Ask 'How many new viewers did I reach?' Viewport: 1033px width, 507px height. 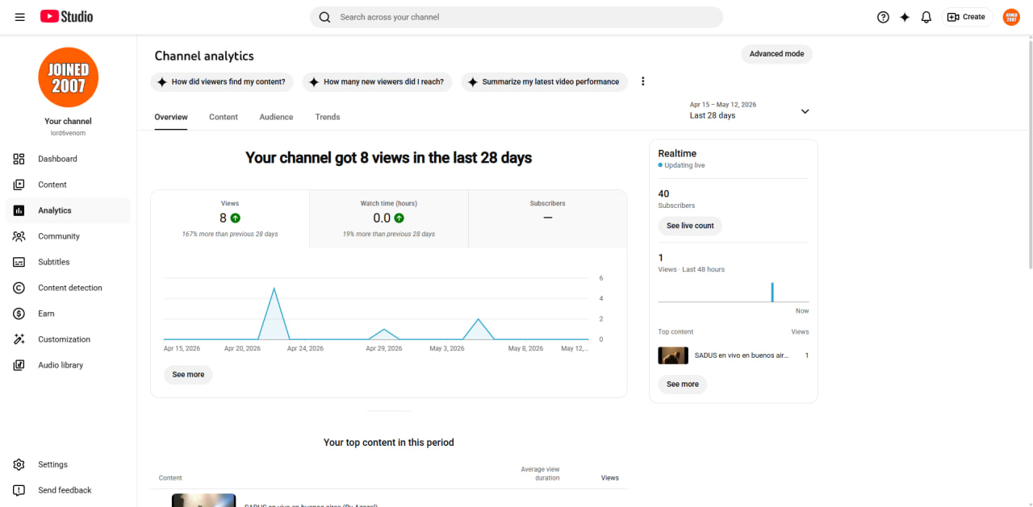tap(377, 81)
